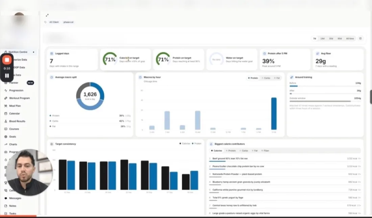372x218 pixels.
Task: Click the Notes icon in the sidebar
Action: pos(6,206)
